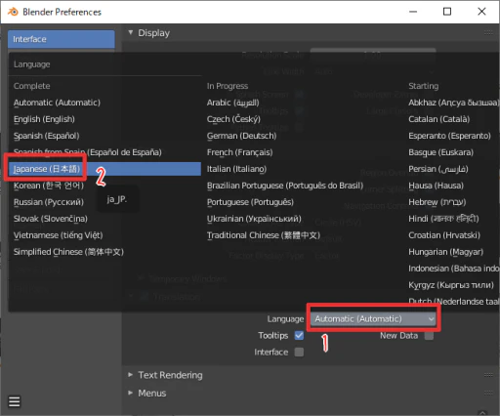Image resolution: width=500 pixels, height=416 pixels.
Task: Open the Language dropdown showing Automatic
Action: [373, 318]
